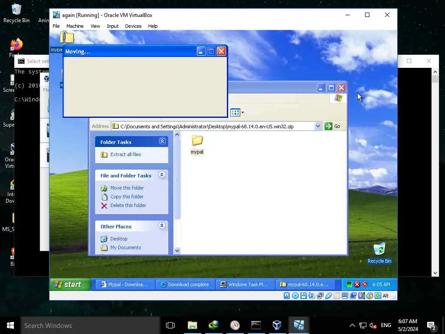Collapse the File and Folder Tasks panel
Viewport: 445px width, 334px height.
162,175
